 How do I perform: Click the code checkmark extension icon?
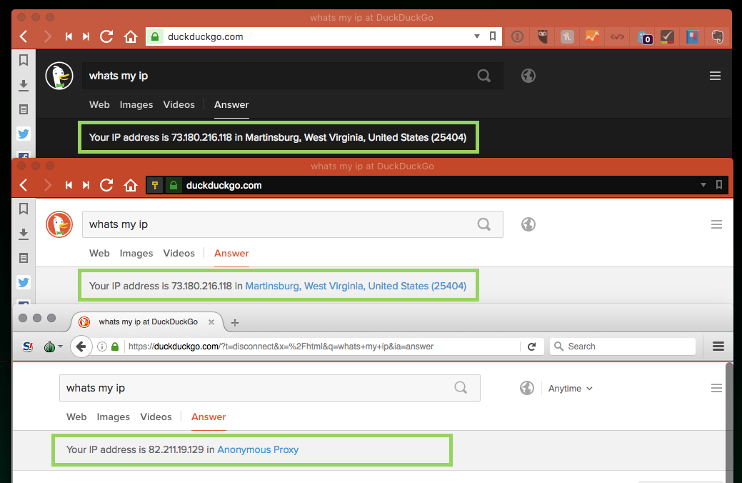[x=617, y=36]
